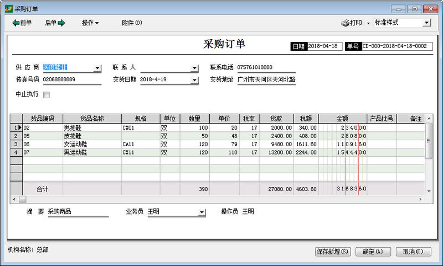Maximize the 采购订单 window
The image size is (443, 266).
(414, 9)
